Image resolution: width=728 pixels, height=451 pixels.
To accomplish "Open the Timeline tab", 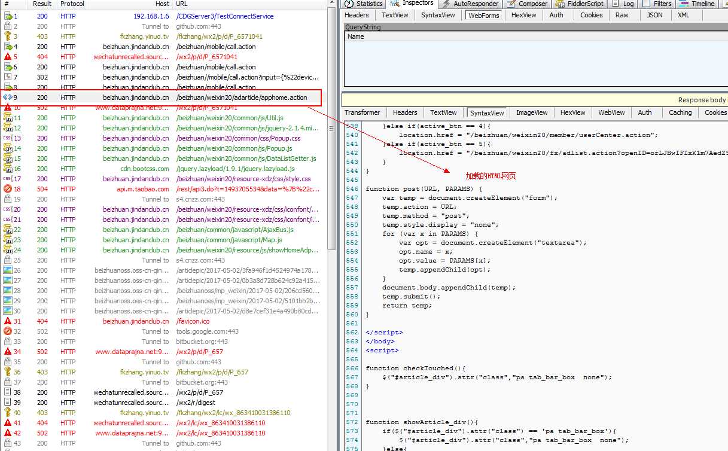I will tap(697, 4).
